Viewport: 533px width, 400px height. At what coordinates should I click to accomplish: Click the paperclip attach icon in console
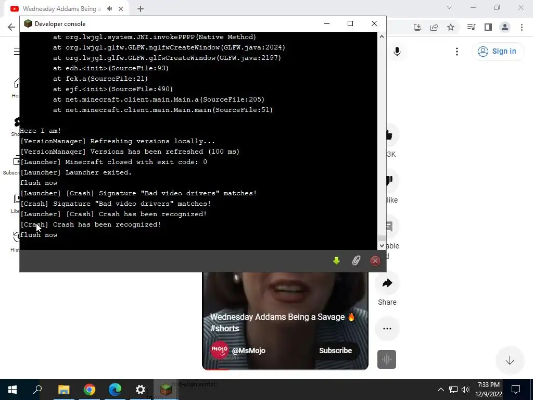(x=356, y=261)
